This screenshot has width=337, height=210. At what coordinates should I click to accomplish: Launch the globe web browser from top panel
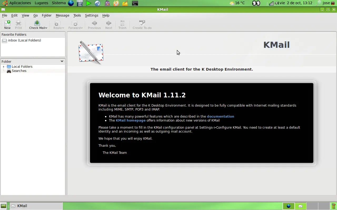pos(71,3)
